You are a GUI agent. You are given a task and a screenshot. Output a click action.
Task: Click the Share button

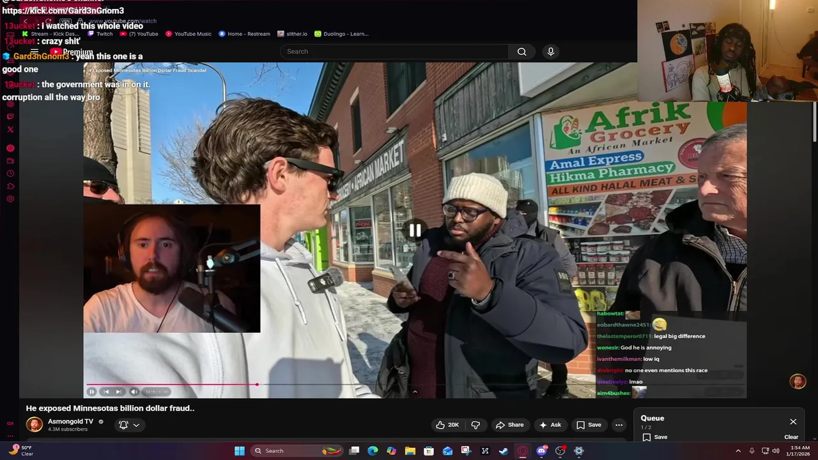tap(509, 425)
